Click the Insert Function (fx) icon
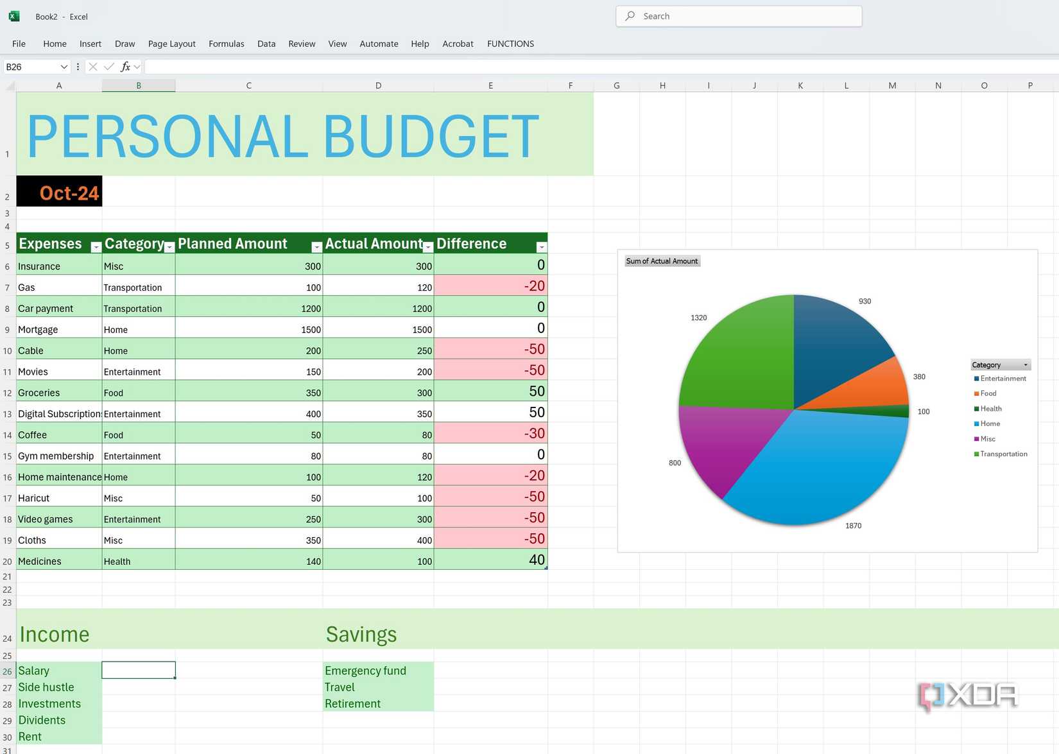Image resolution: width=1059 pixels, height=754 pixels. 126,66
